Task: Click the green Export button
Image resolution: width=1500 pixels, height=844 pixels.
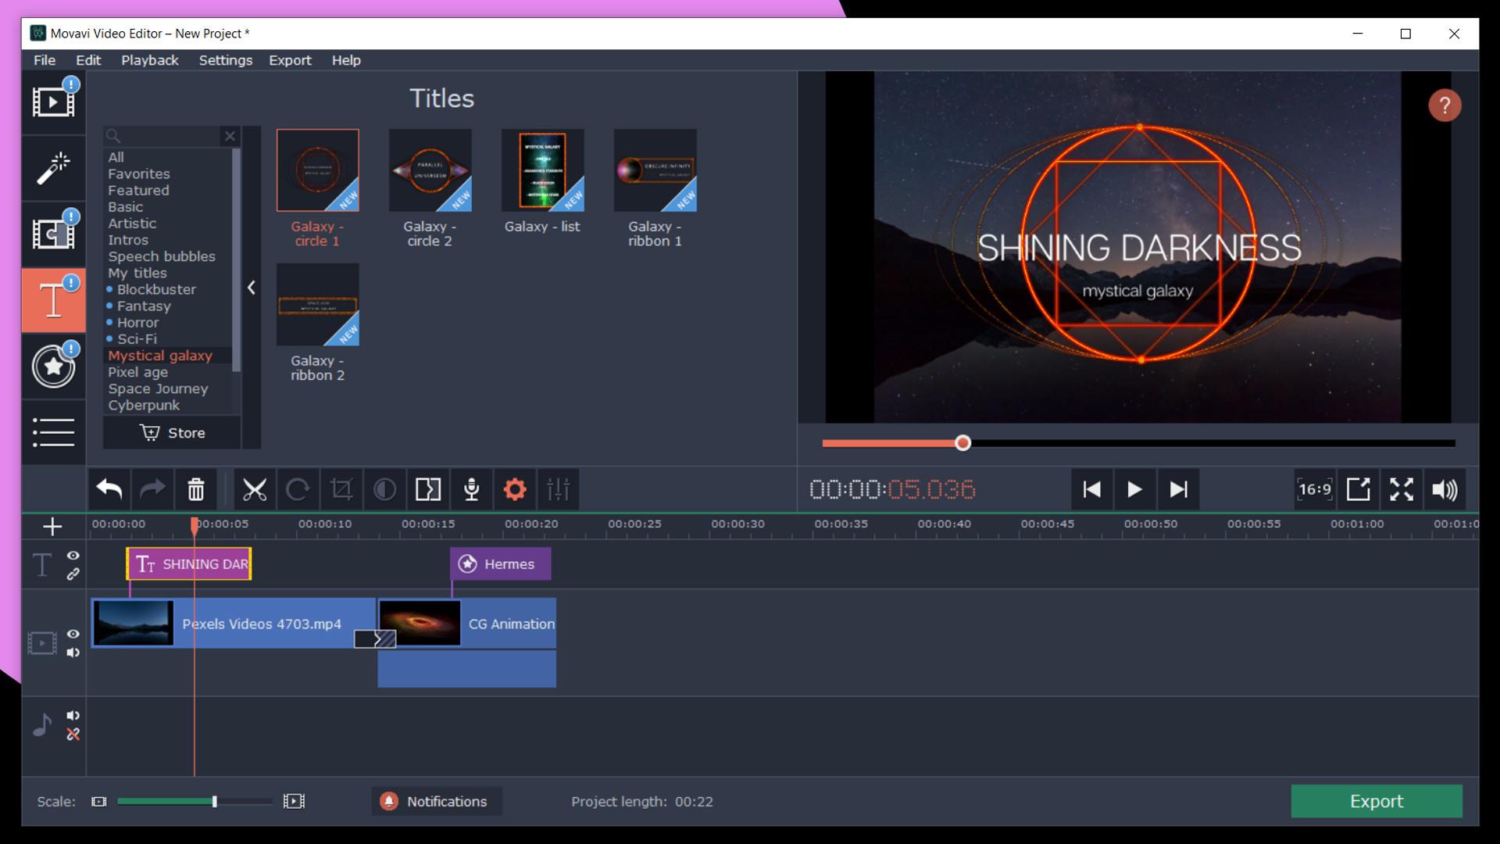Action: pos(1376,801)
